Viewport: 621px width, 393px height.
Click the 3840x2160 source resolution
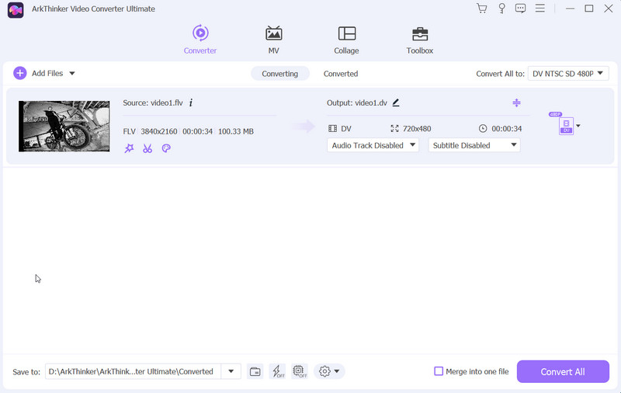(159, 131)
